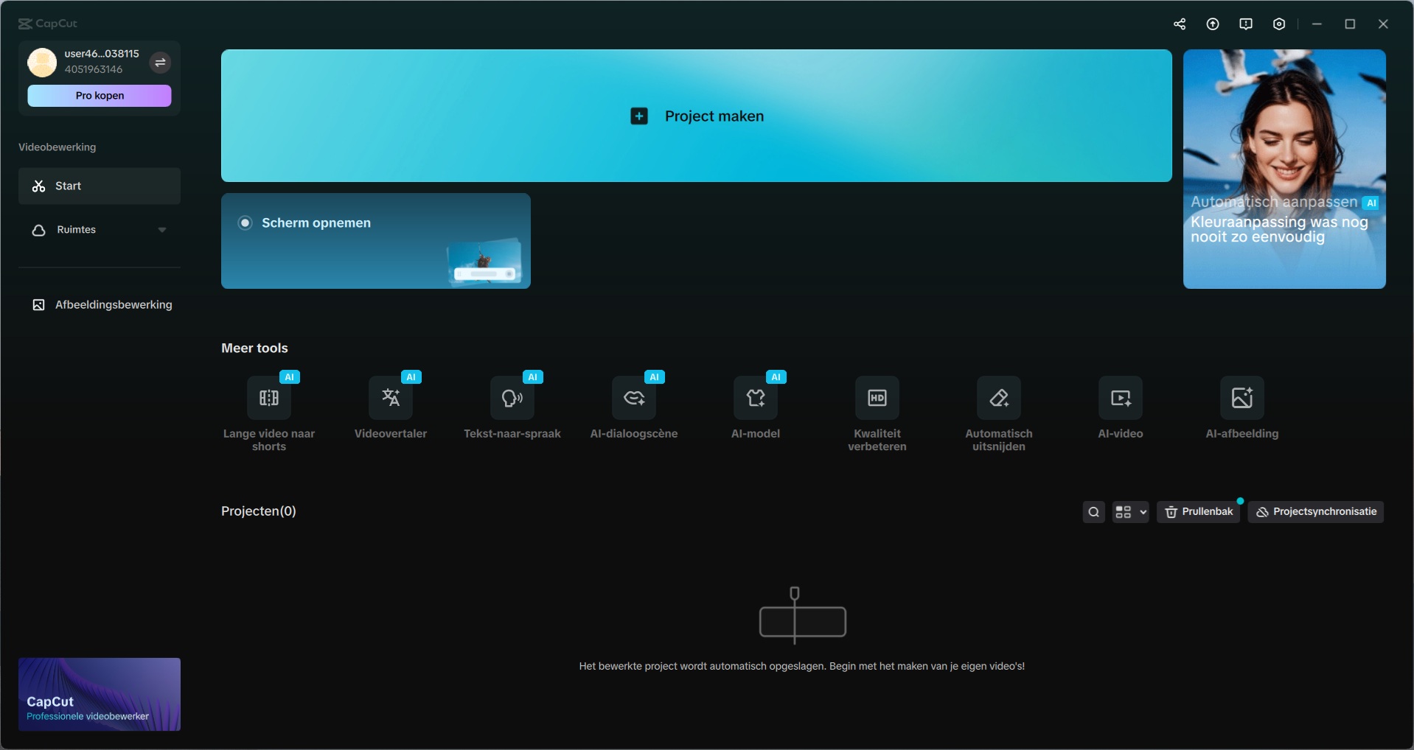1414x750 pixels.
Task: Click Projectsynchronisatie button
Action: coord(1316,512)
